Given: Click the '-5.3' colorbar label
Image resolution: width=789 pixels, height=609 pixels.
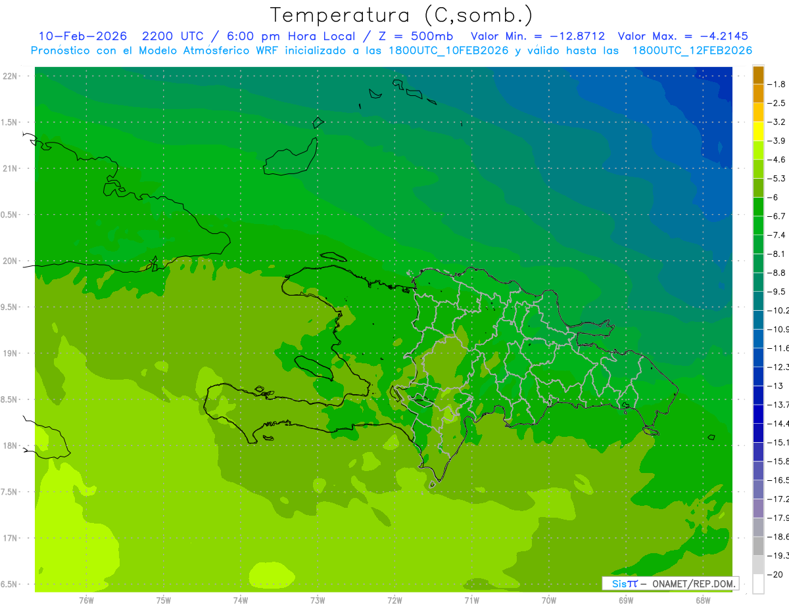Looking at the screenshot, I should point(777,178).
